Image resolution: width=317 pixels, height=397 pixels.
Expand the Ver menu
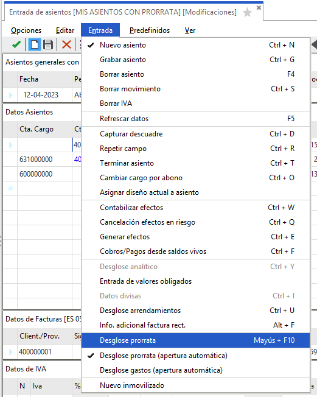tap(190, 30)
